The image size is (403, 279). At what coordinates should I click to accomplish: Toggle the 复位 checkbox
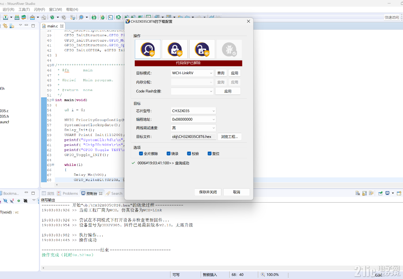coord(210,154)
